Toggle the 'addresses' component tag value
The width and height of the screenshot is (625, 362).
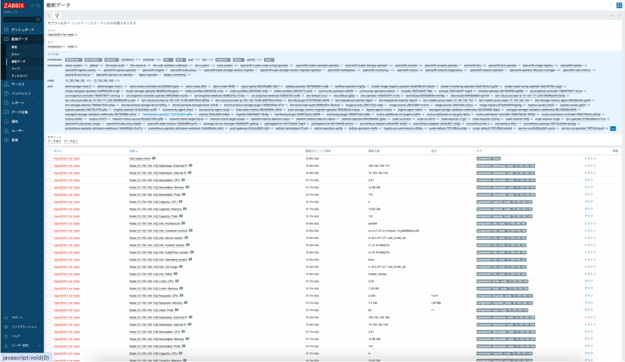(73, 59)
